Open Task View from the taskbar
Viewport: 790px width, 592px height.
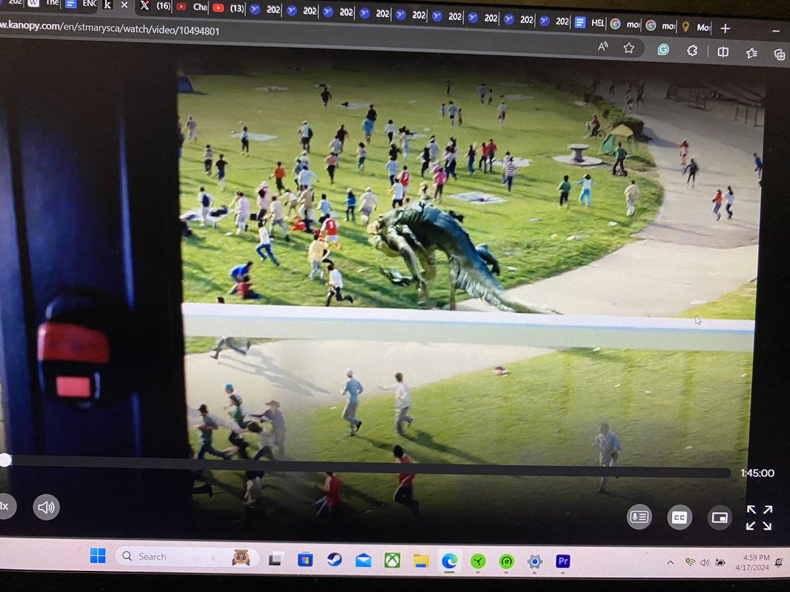276,559
